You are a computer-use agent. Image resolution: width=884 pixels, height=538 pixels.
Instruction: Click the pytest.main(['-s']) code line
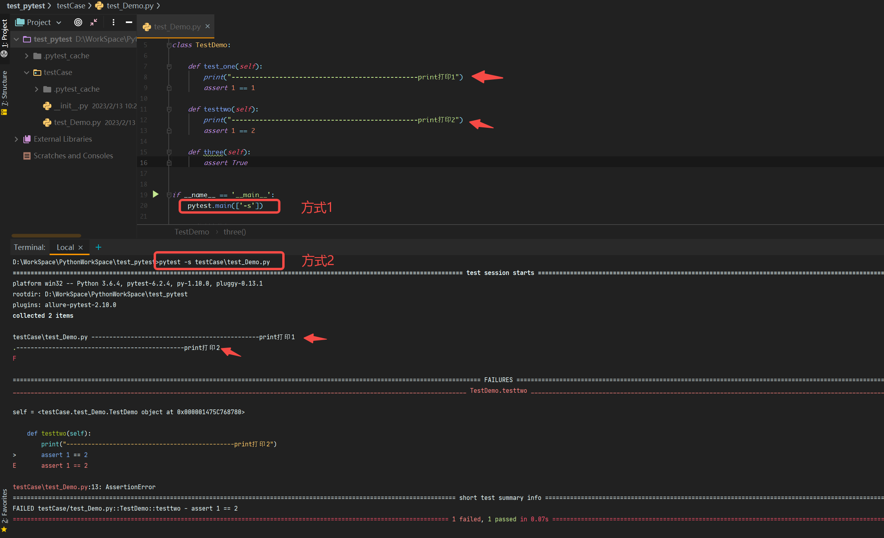(225, 206)
